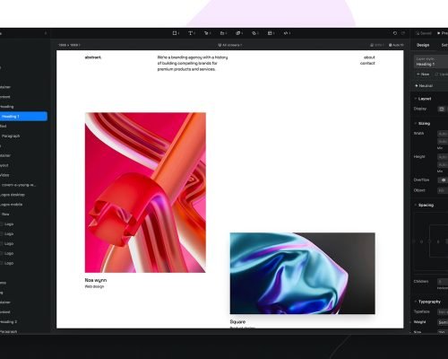Screen dimensions: 448x359
Task: Select the Square heading on canvas
Action: tap(237, 322)
